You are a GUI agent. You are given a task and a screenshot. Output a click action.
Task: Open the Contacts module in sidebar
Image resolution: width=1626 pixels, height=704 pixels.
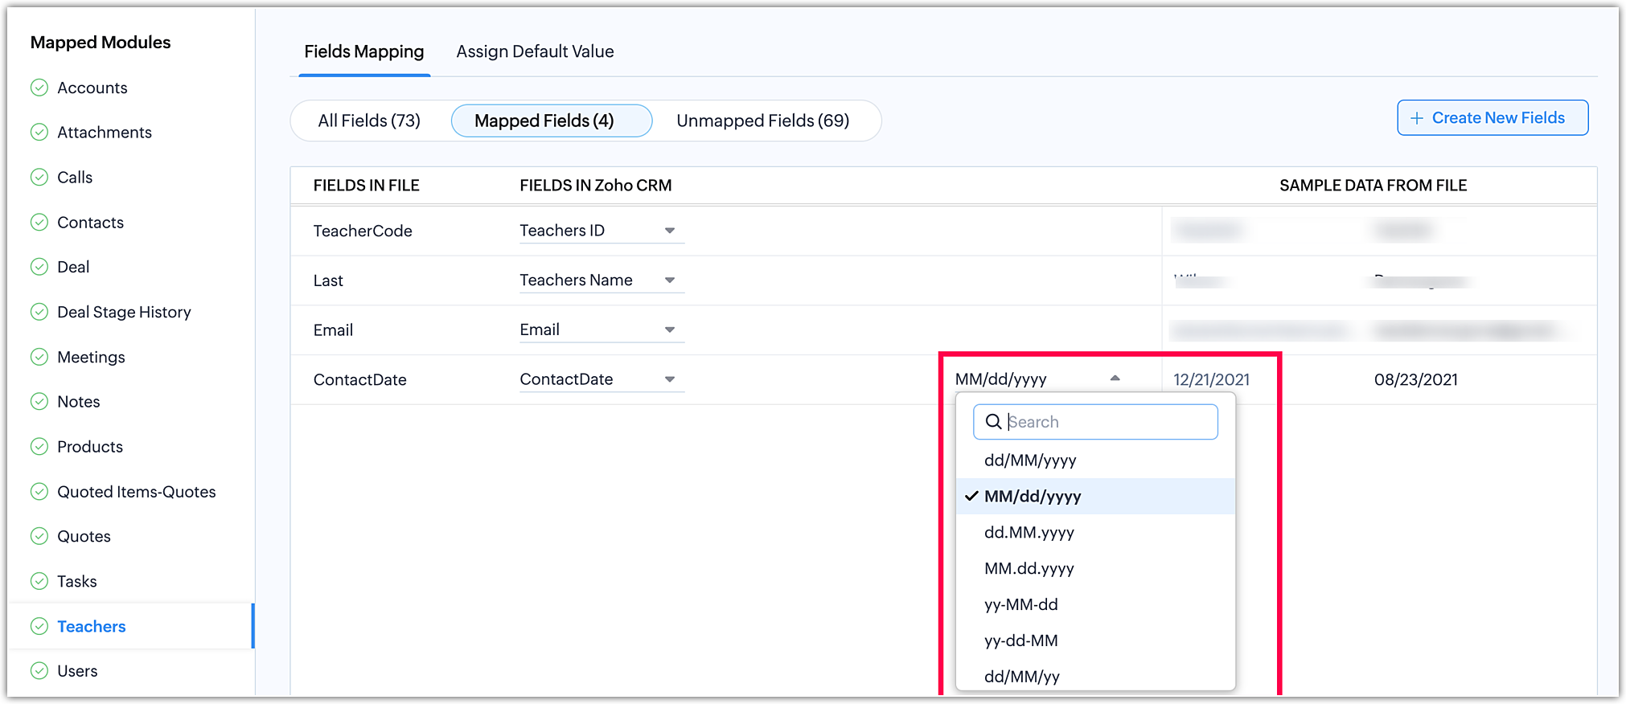(x=90, y=223)
